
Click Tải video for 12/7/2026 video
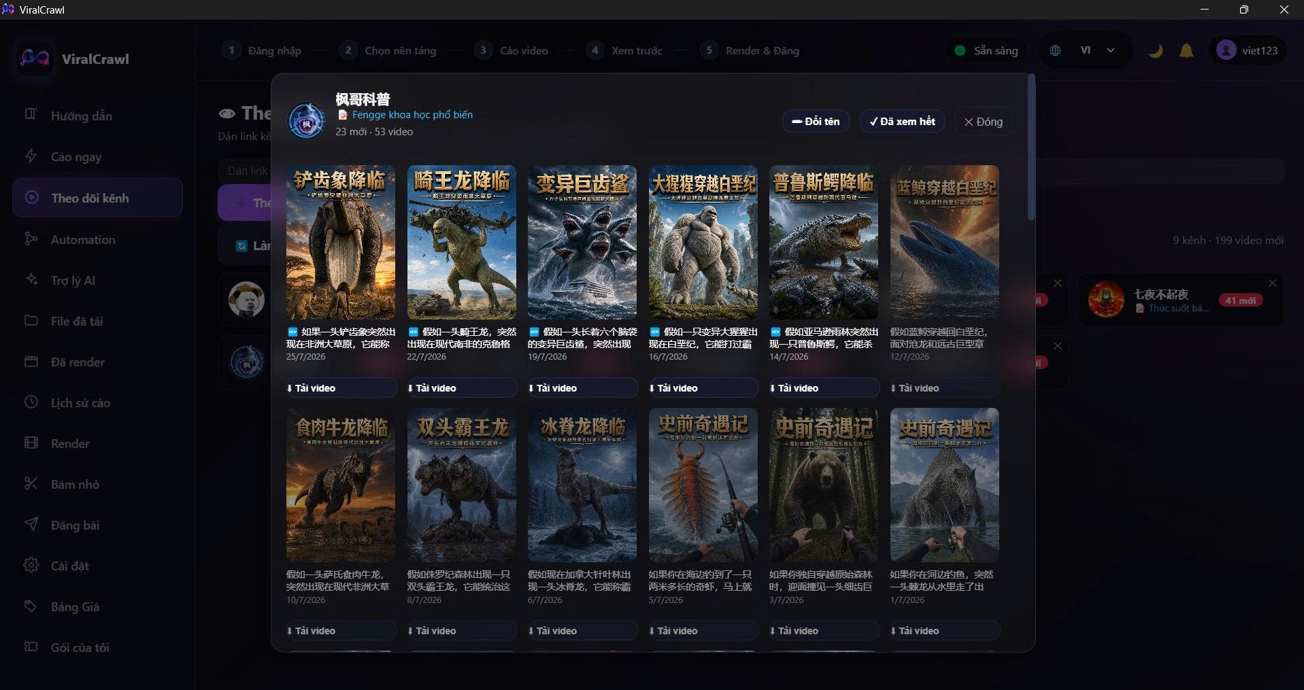(x=945, y=387)
